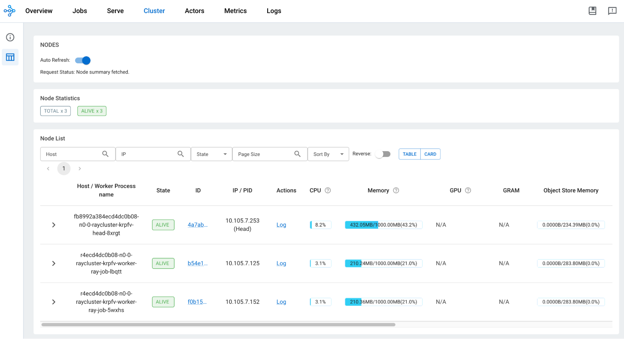Click the Object Store Memory column header
The image size is (624, 339).
571,190
